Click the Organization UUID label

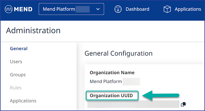point(111,96)
